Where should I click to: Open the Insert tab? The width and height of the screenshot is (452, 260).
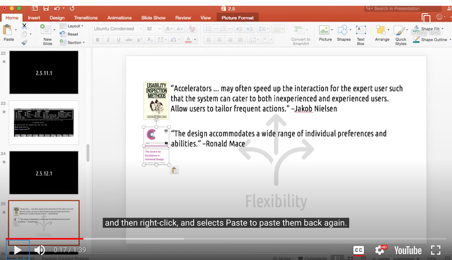pyautogui.click(x=34, y=18)
